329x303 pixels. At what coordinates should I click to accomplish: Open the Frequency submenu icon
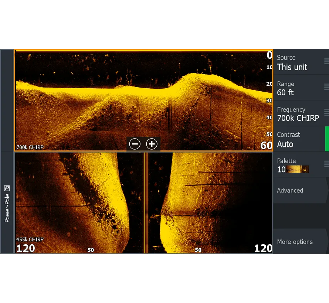pos(326,113)
